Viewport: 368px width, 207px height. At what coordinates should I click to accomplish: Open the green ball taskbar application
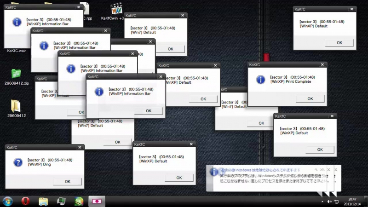79,201
